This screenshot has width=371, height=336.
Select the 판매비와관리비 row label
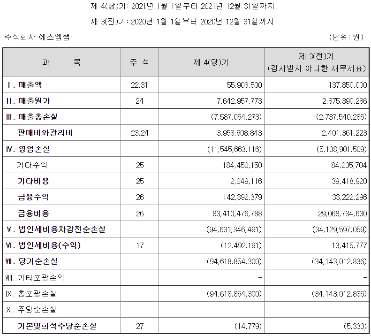click(x=45, y=133)
